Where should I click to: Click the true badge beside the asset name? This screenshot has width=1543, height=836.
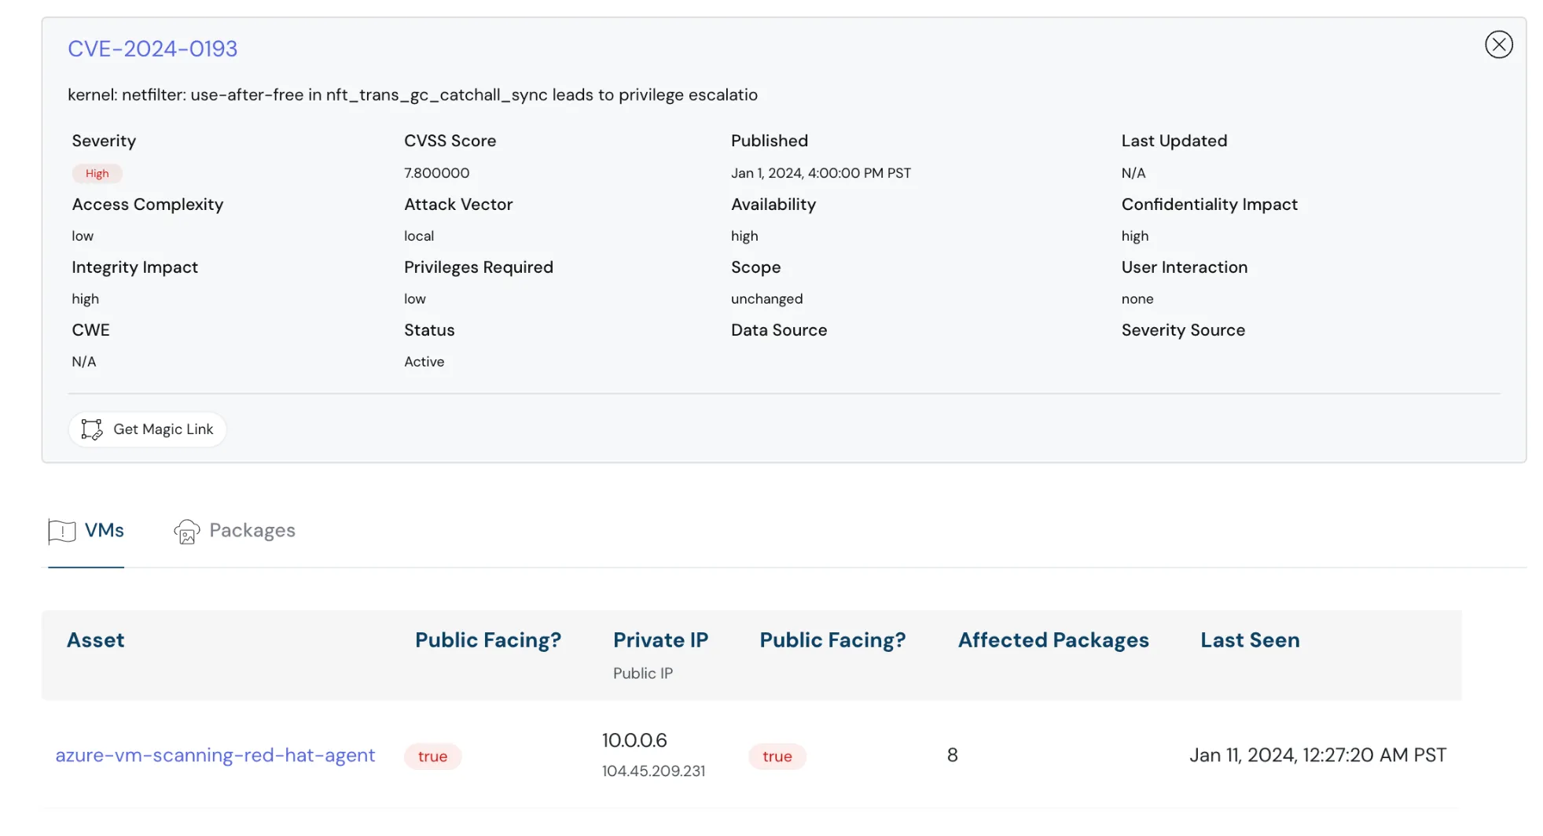click(x=432, y=757)
